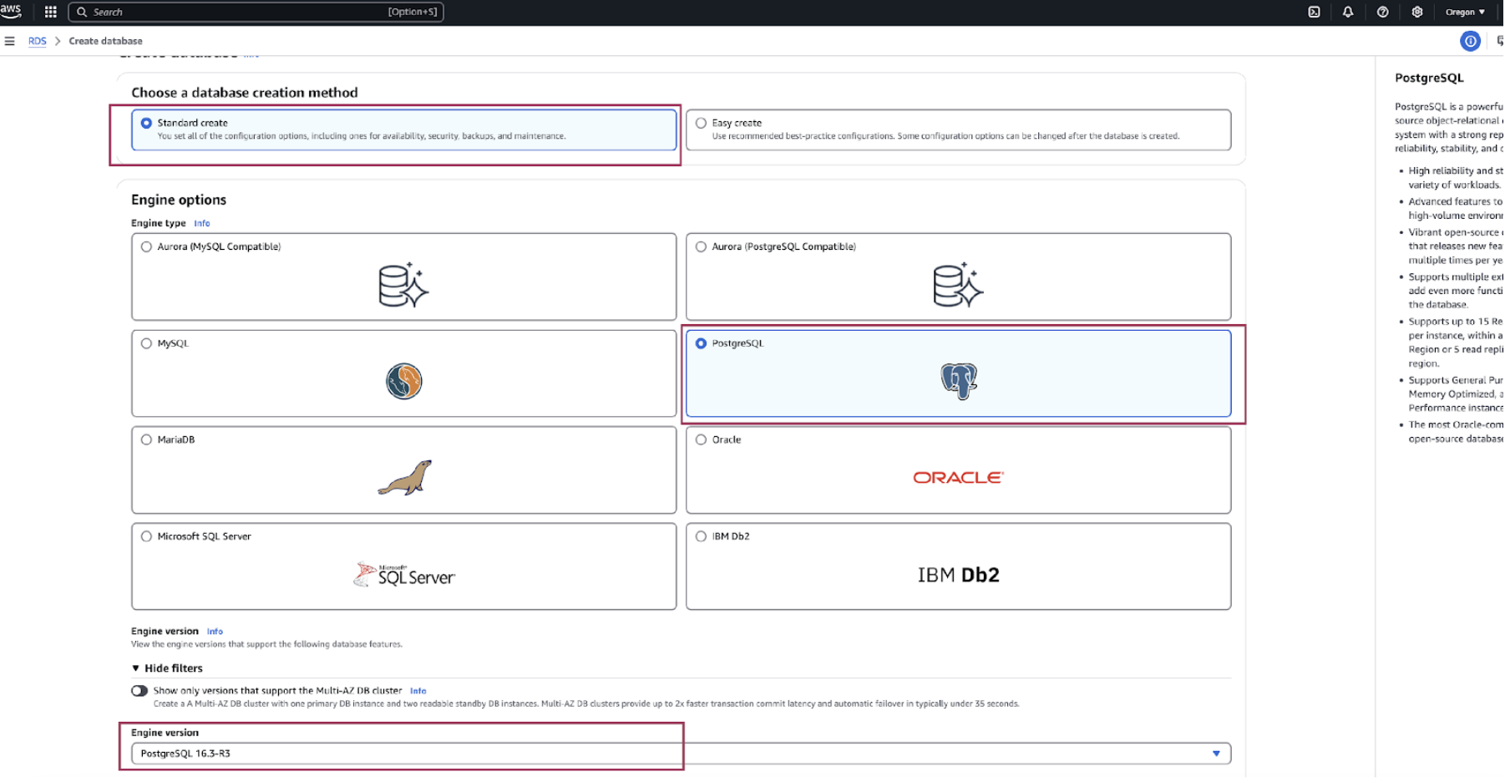Viewport: 1505px width, 782px height.
Task: Open the Oregon region dropdown
Action: coord(1465,12)
